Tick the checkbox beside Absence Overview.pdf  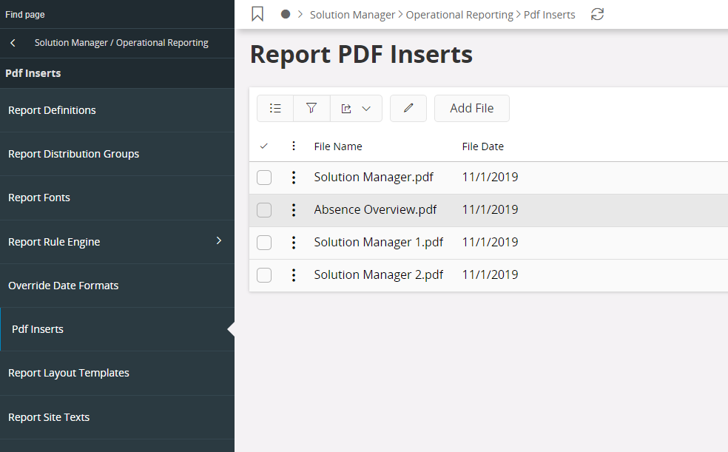pyautogui.click(x=264, y=210)
